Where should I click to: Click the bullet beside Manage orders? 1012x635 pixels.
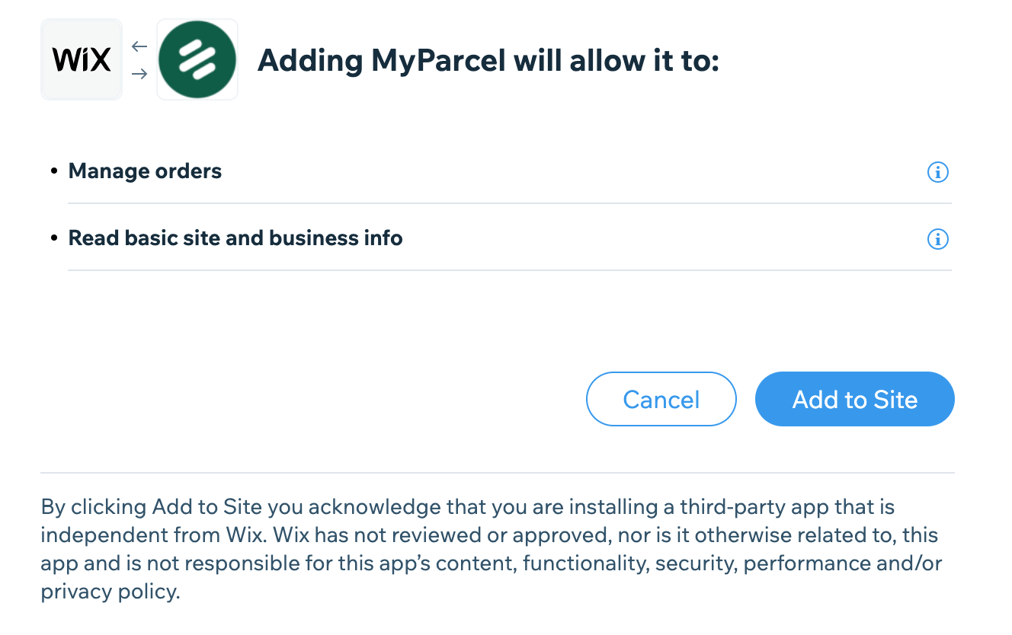pyautogui.click(x=54, y=169)
